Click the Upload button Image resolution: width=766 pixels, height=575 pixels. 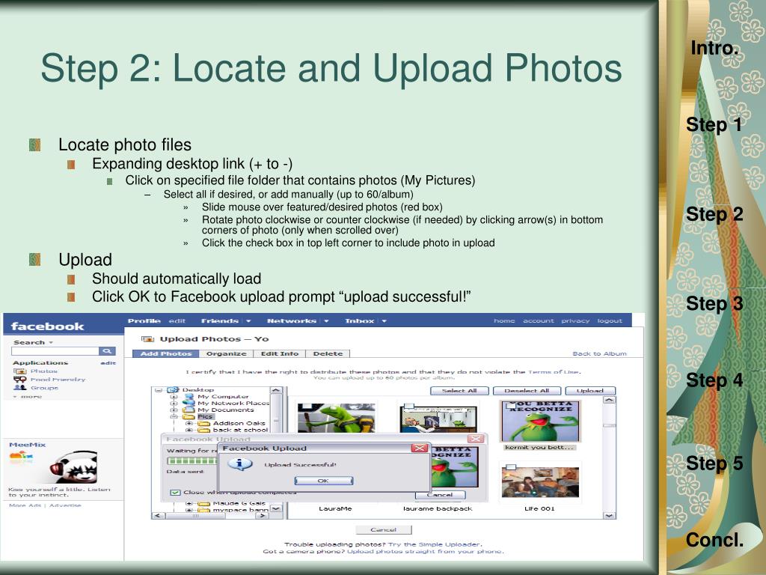tap(590, 391)
